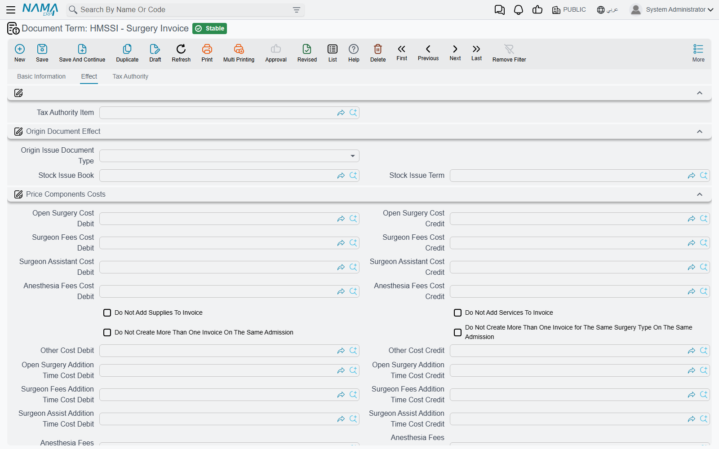
Task: Click the Remove Filter button
Action: click(x=509, y=53)
